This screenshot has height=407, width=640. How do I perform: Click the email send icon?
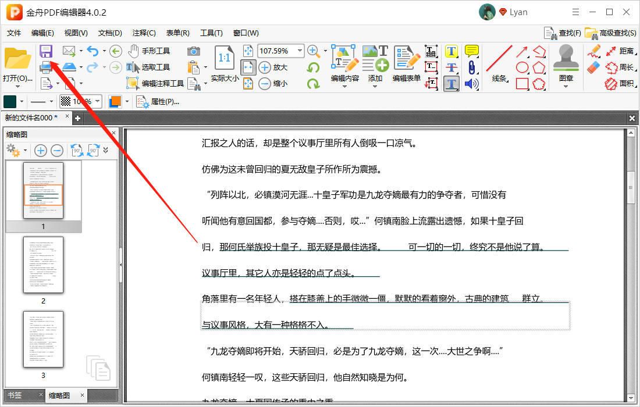click(69, 51)
